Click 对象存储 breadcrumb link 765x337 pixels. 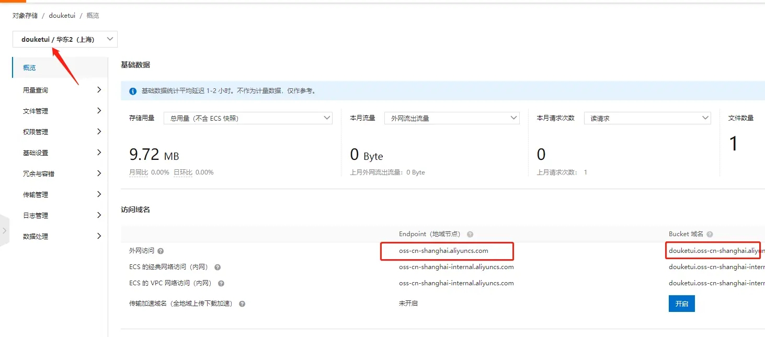[x=25, y=16]
